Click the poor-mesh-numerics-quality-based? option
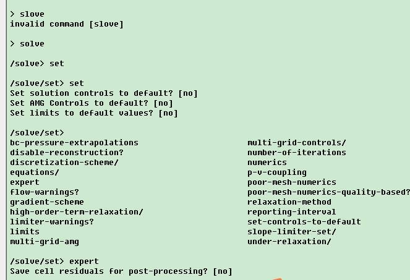Viewport: 410px width, 280px height. [328, 192]
